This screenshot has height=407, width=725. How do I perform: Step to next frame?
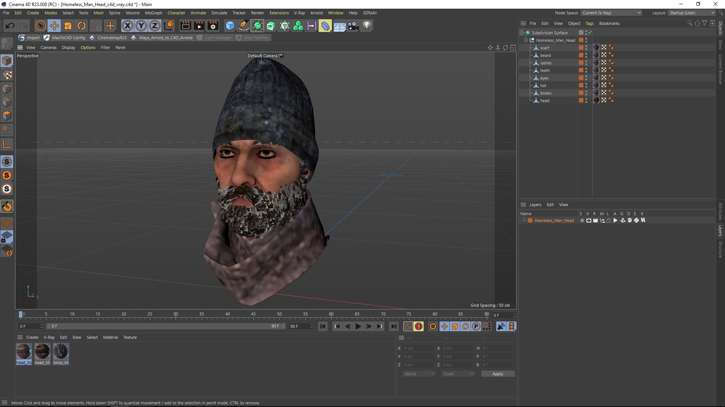[x=369, y=326]
